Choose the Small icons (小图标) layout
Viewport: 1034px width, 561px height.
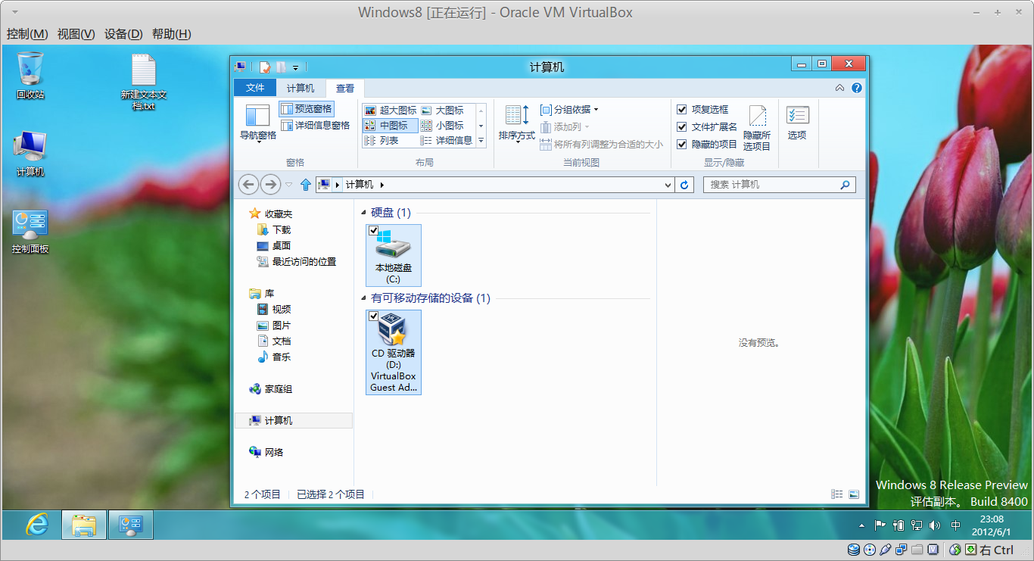[443, 126]
